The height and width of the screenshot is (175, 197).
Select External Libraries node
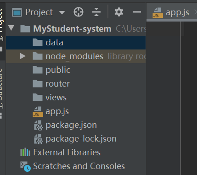(76, 153)
